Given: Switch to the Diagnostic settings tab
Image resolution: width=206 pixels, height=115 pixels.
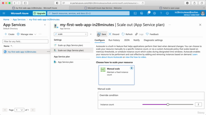Looking at the screenshot, I should [x=153, y=40].
